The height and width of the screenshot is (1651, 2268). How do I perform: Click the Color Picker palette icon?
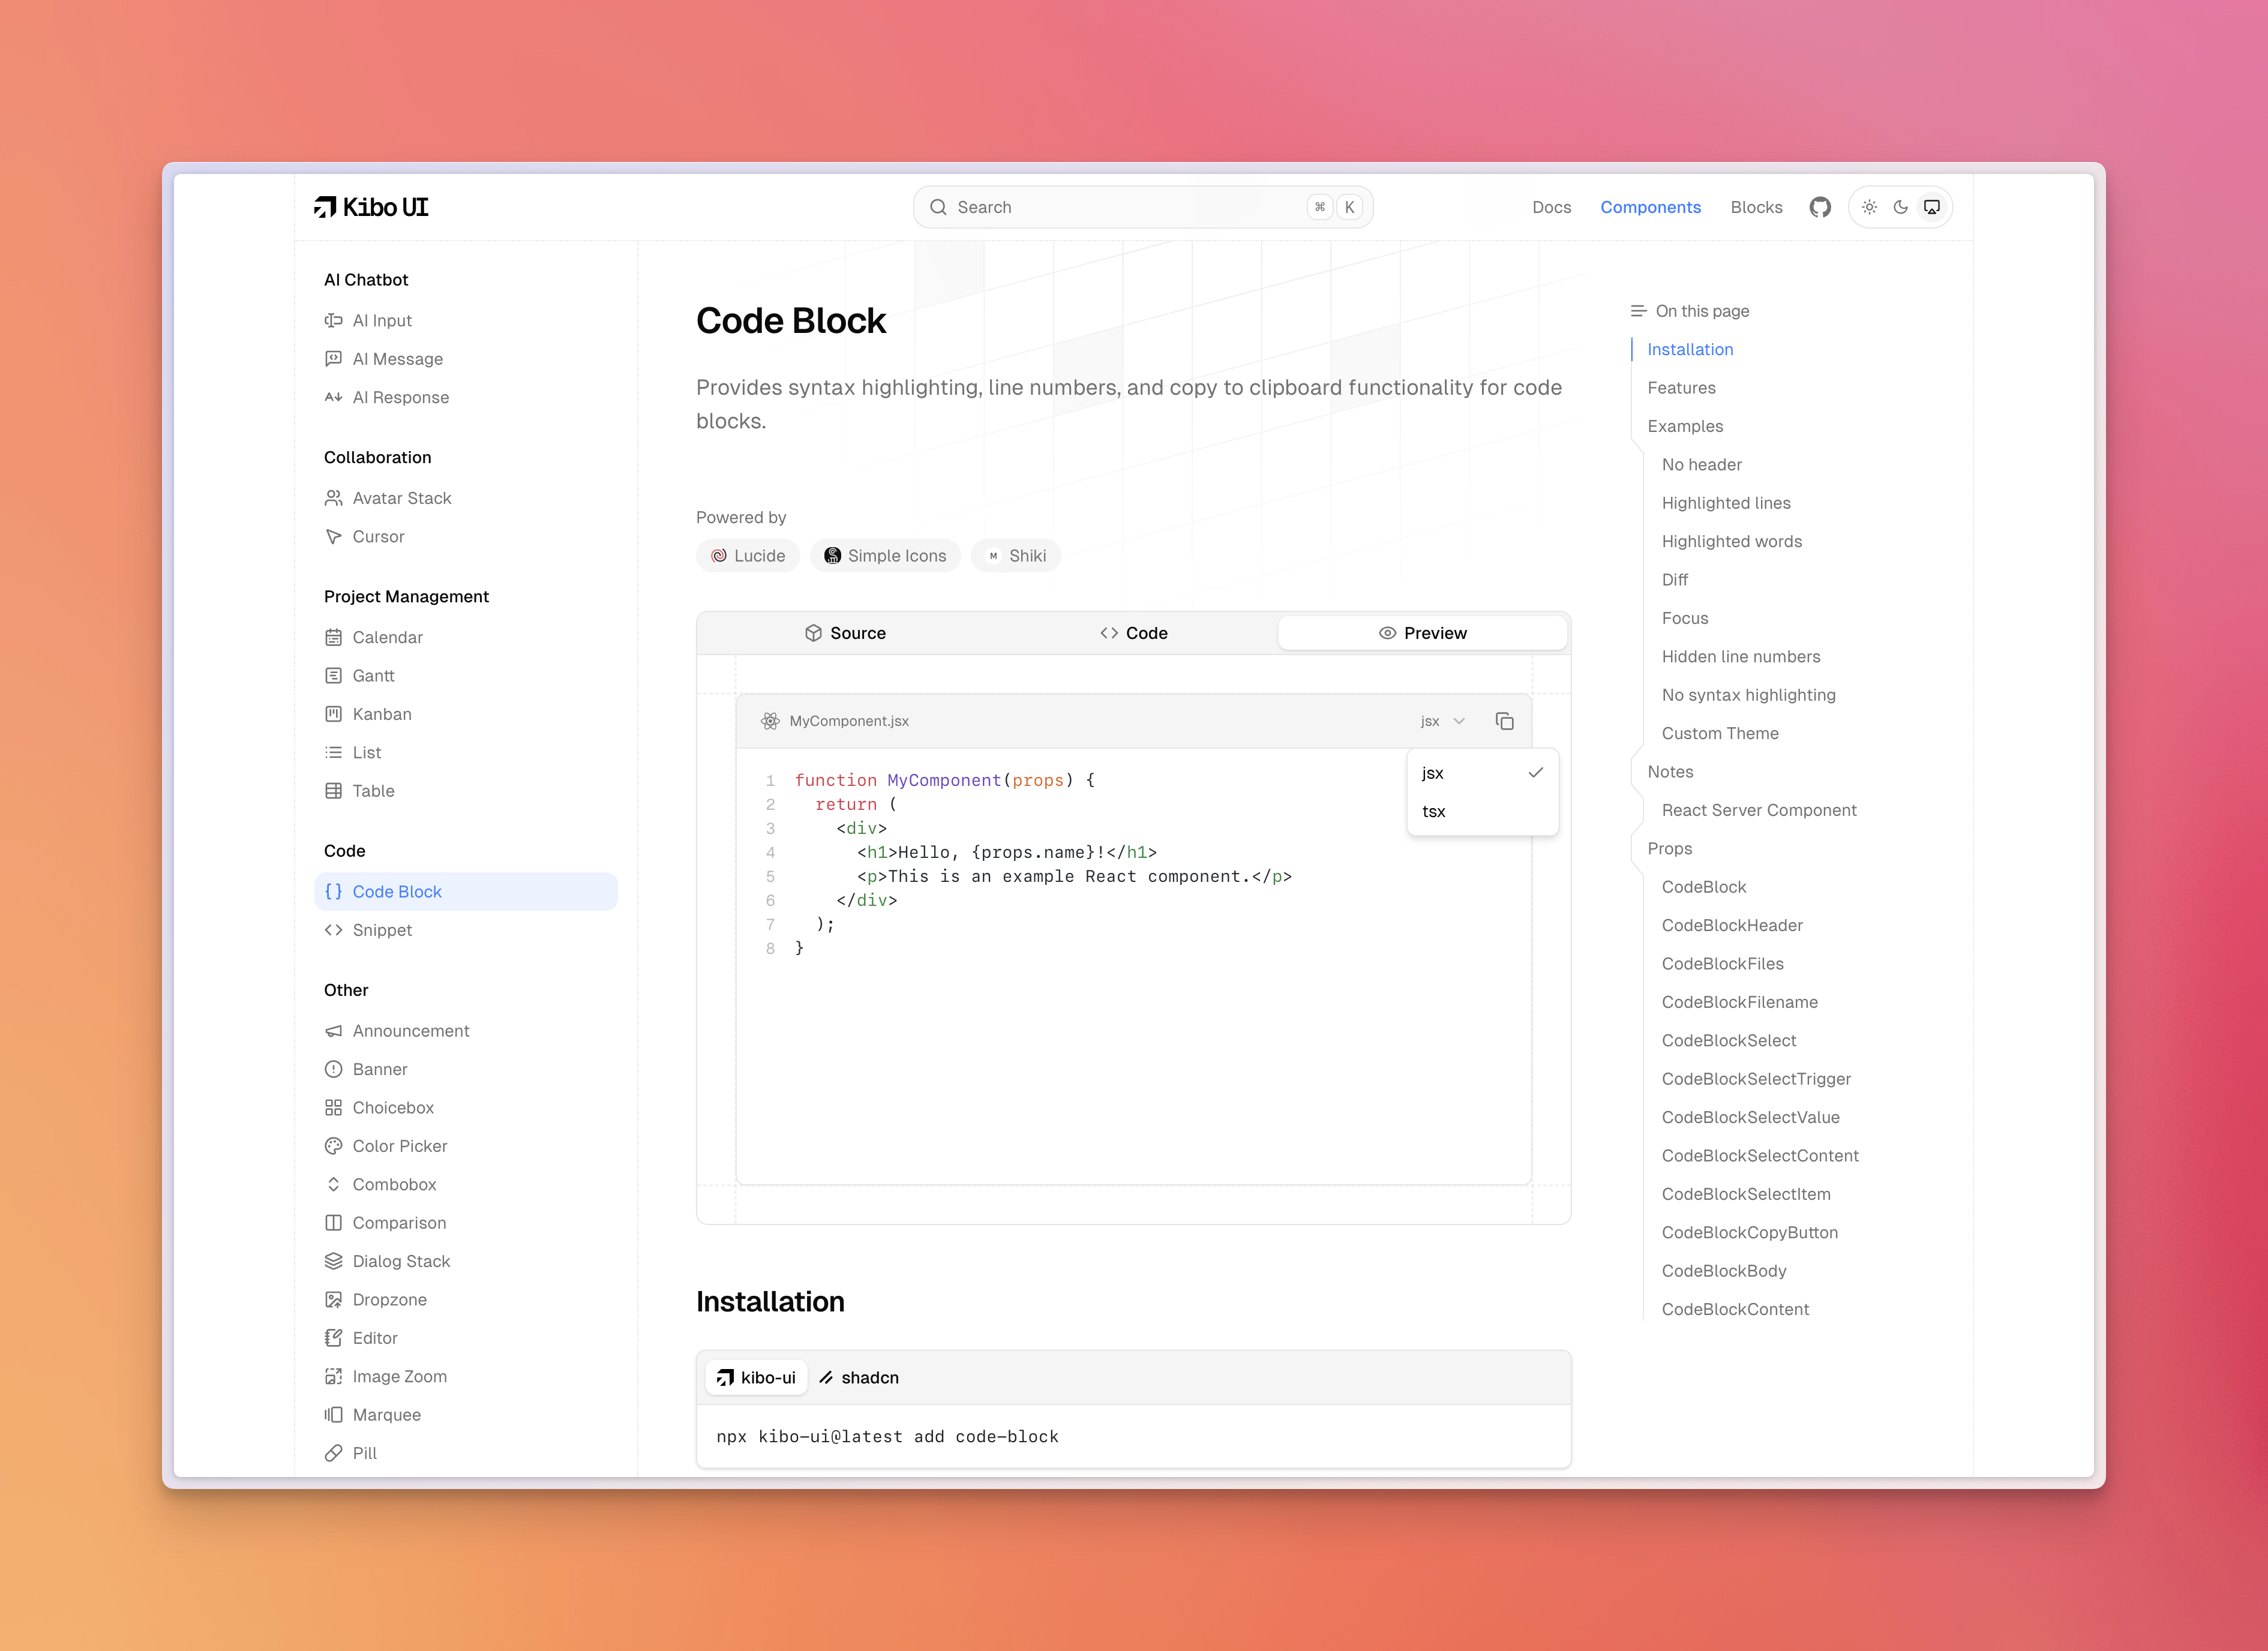[x=333, y=1146]
